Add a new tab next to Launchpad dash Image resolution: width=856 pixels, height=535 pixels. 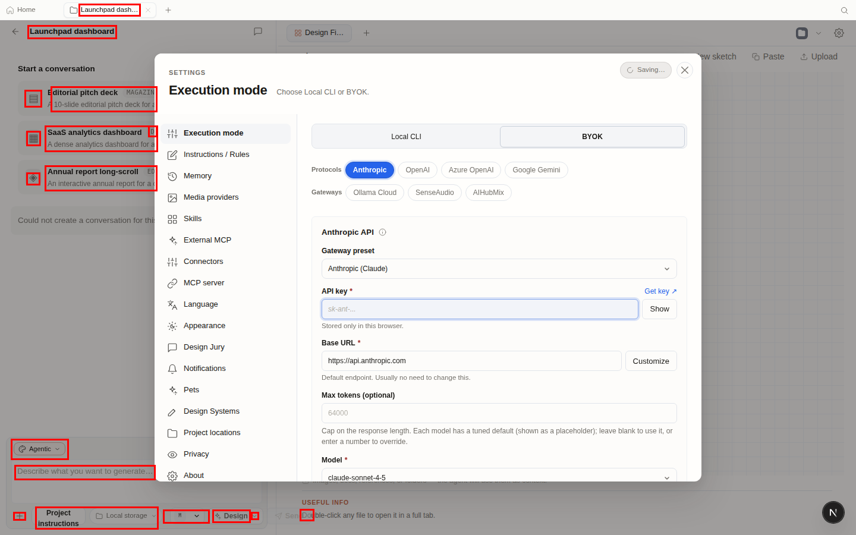click(x=168, y=10)
